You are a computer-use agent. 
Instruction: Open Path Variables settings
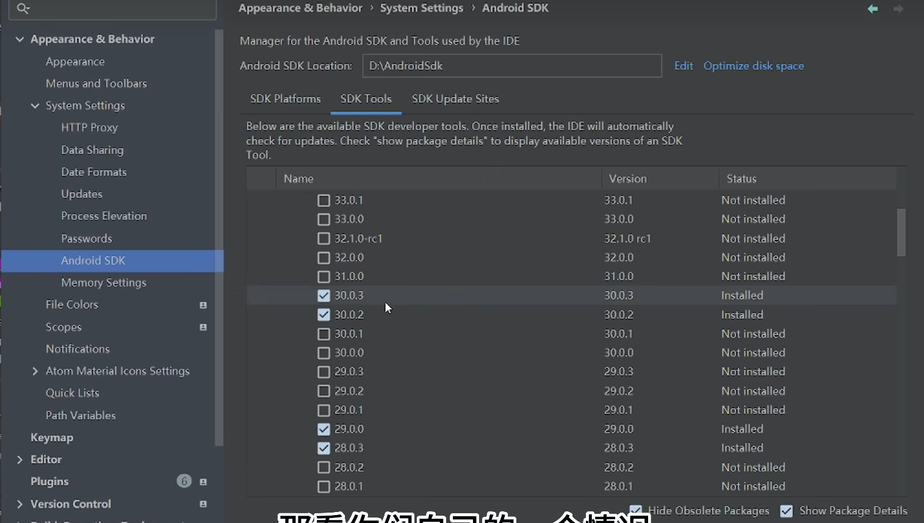[81, 416]
